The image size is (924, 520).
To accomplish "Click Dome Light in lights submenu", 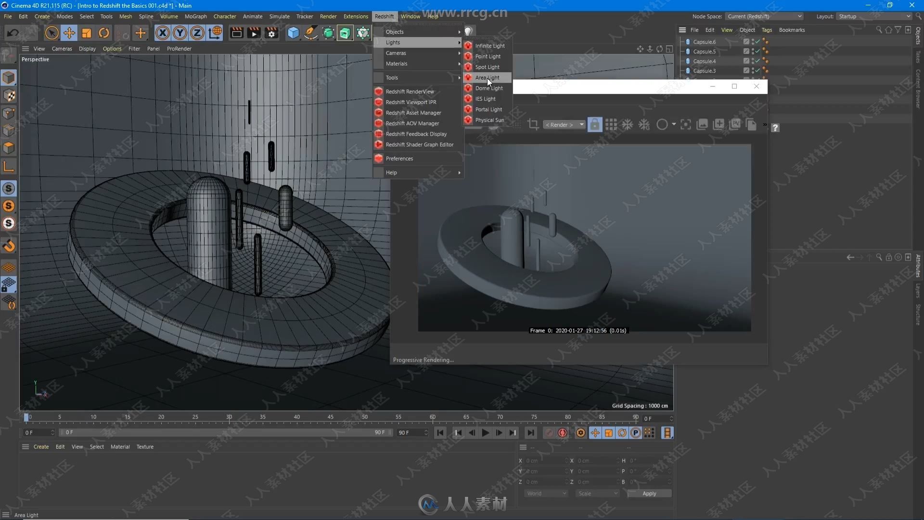I will click(488, 88).
